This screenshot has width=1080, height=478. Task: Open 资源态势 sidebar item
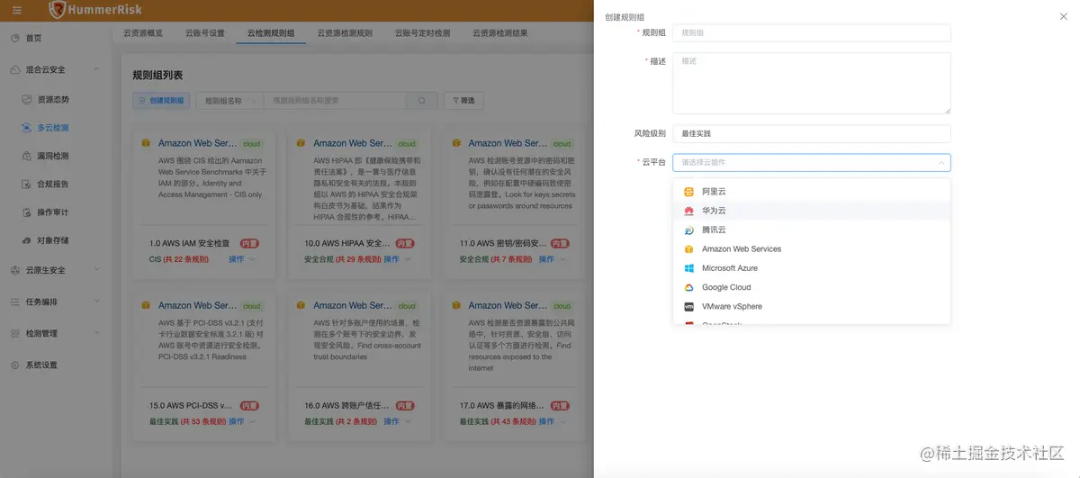(53, 99)
